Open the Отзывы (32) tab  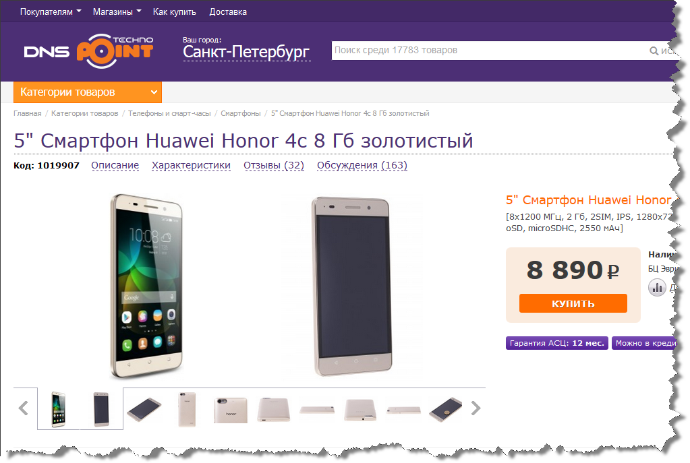click(274, 165)
